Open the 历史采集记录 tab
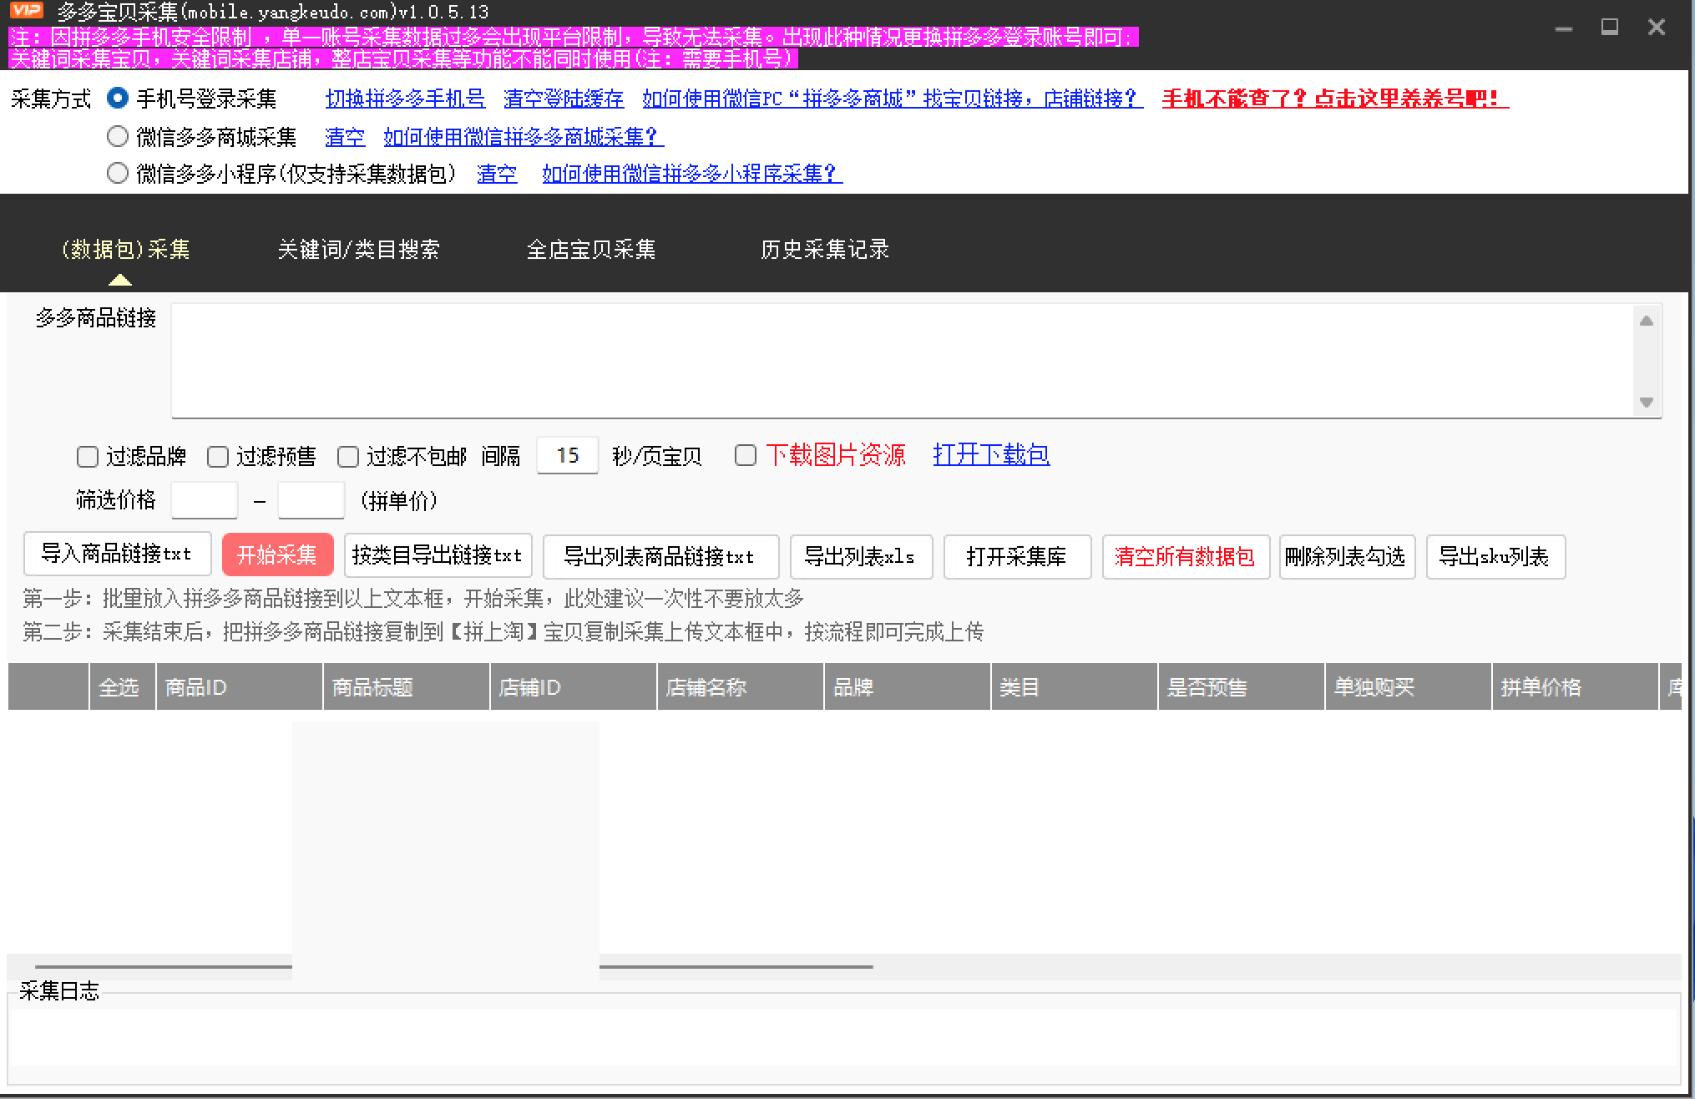 [825, 249]
